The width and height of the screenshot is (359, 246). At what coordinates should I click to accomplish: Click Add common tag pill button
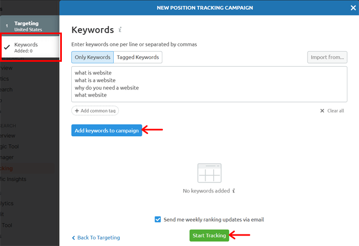click(95, 111)
